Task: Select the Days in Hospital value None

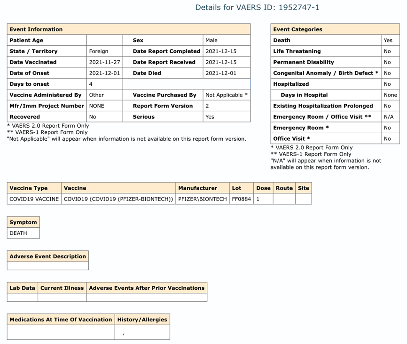Action: pyautogui.click(x=390, y=95)
